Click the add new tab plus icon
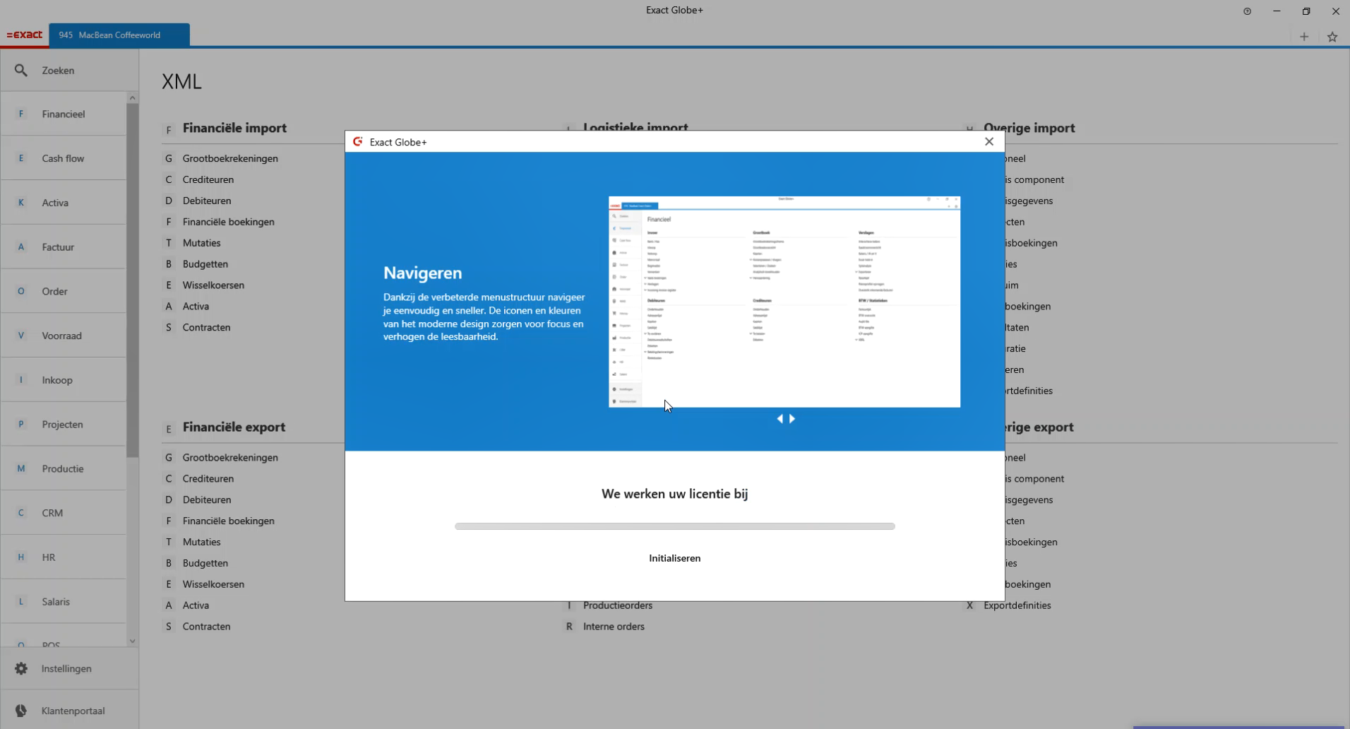Image resolution: width=1350 pixels, height=729 pixels. (1304, 37)
